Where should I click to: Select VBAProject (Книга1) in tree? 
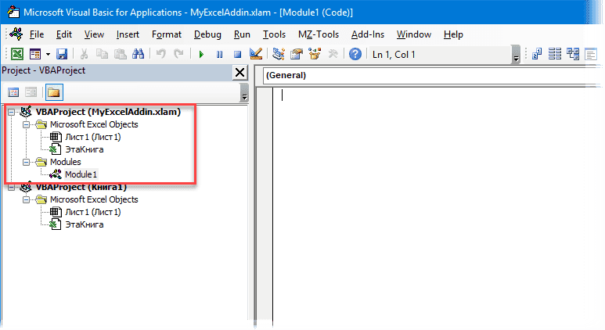(81, 187)
